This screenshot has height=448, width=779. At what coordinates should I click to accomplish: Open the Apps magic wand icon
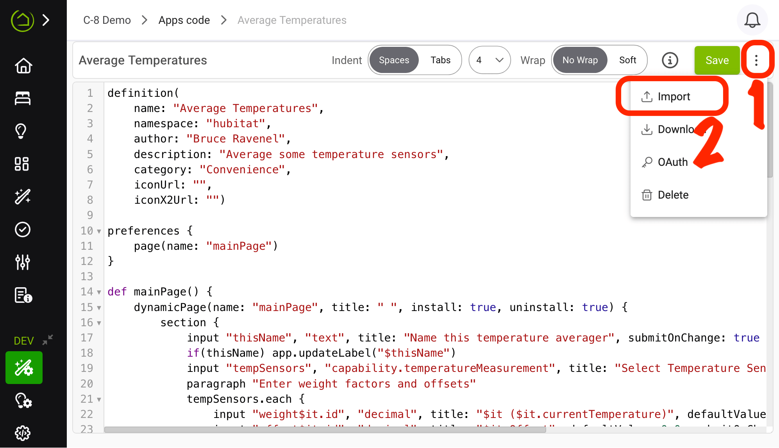point(22,196)
